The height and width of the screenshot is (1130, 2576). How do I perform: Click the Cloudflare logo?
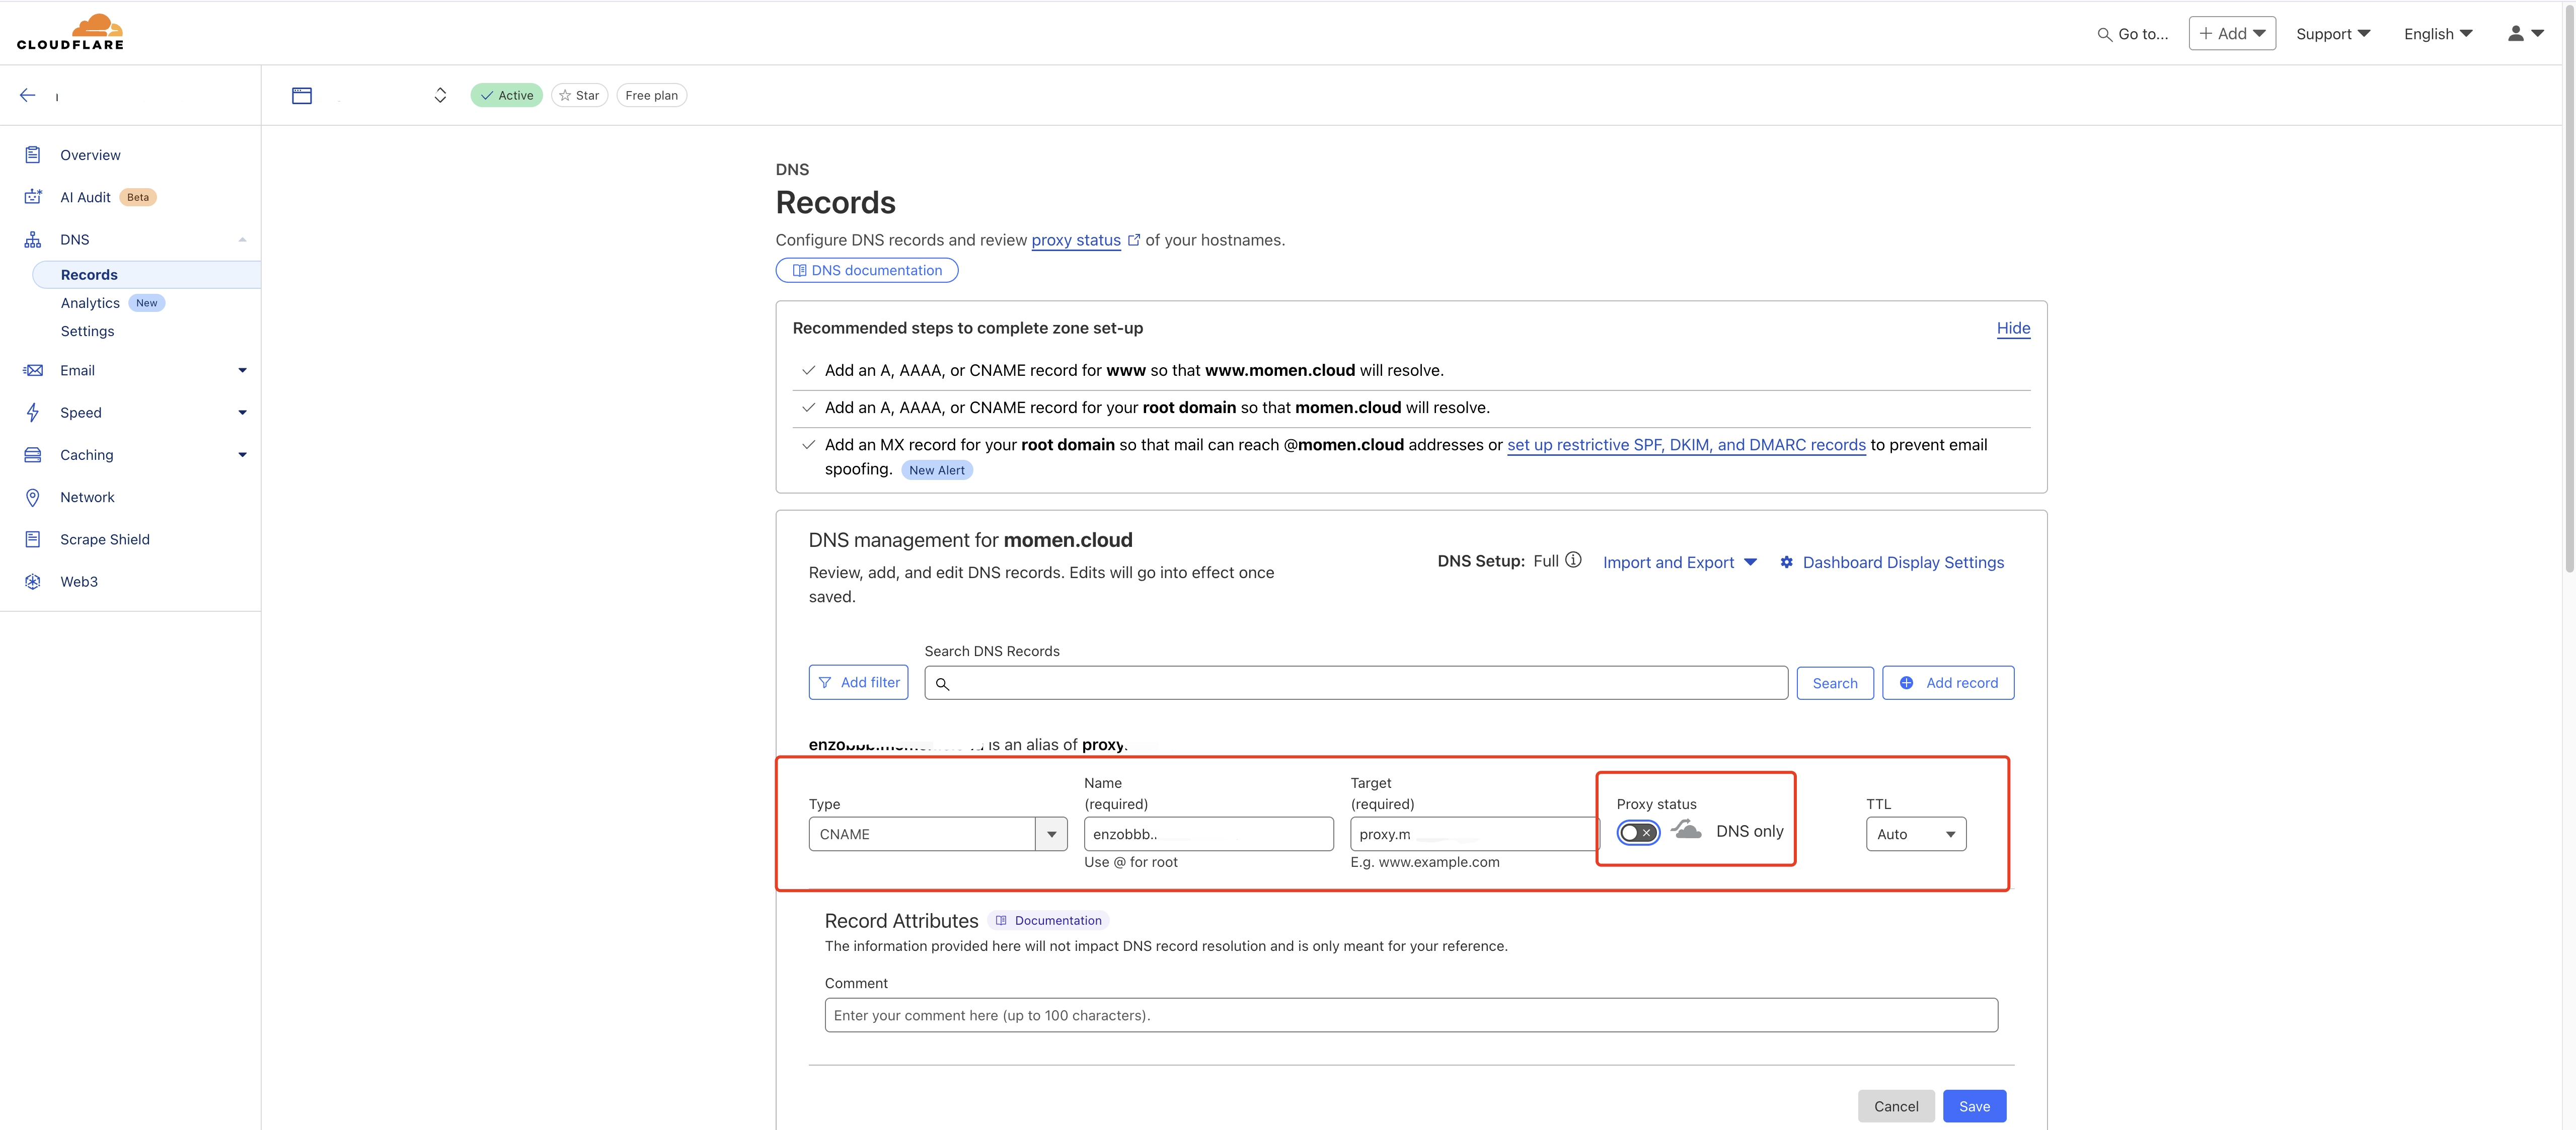click(x=70, y=32)
